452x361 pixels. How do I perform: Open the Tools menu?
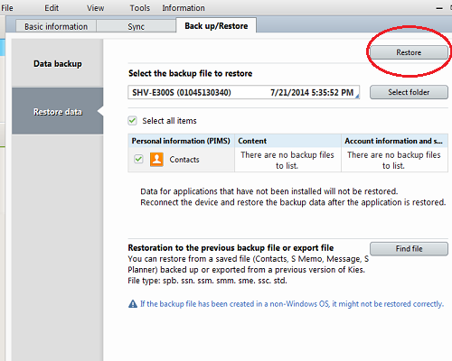click(x=140, y=8)
